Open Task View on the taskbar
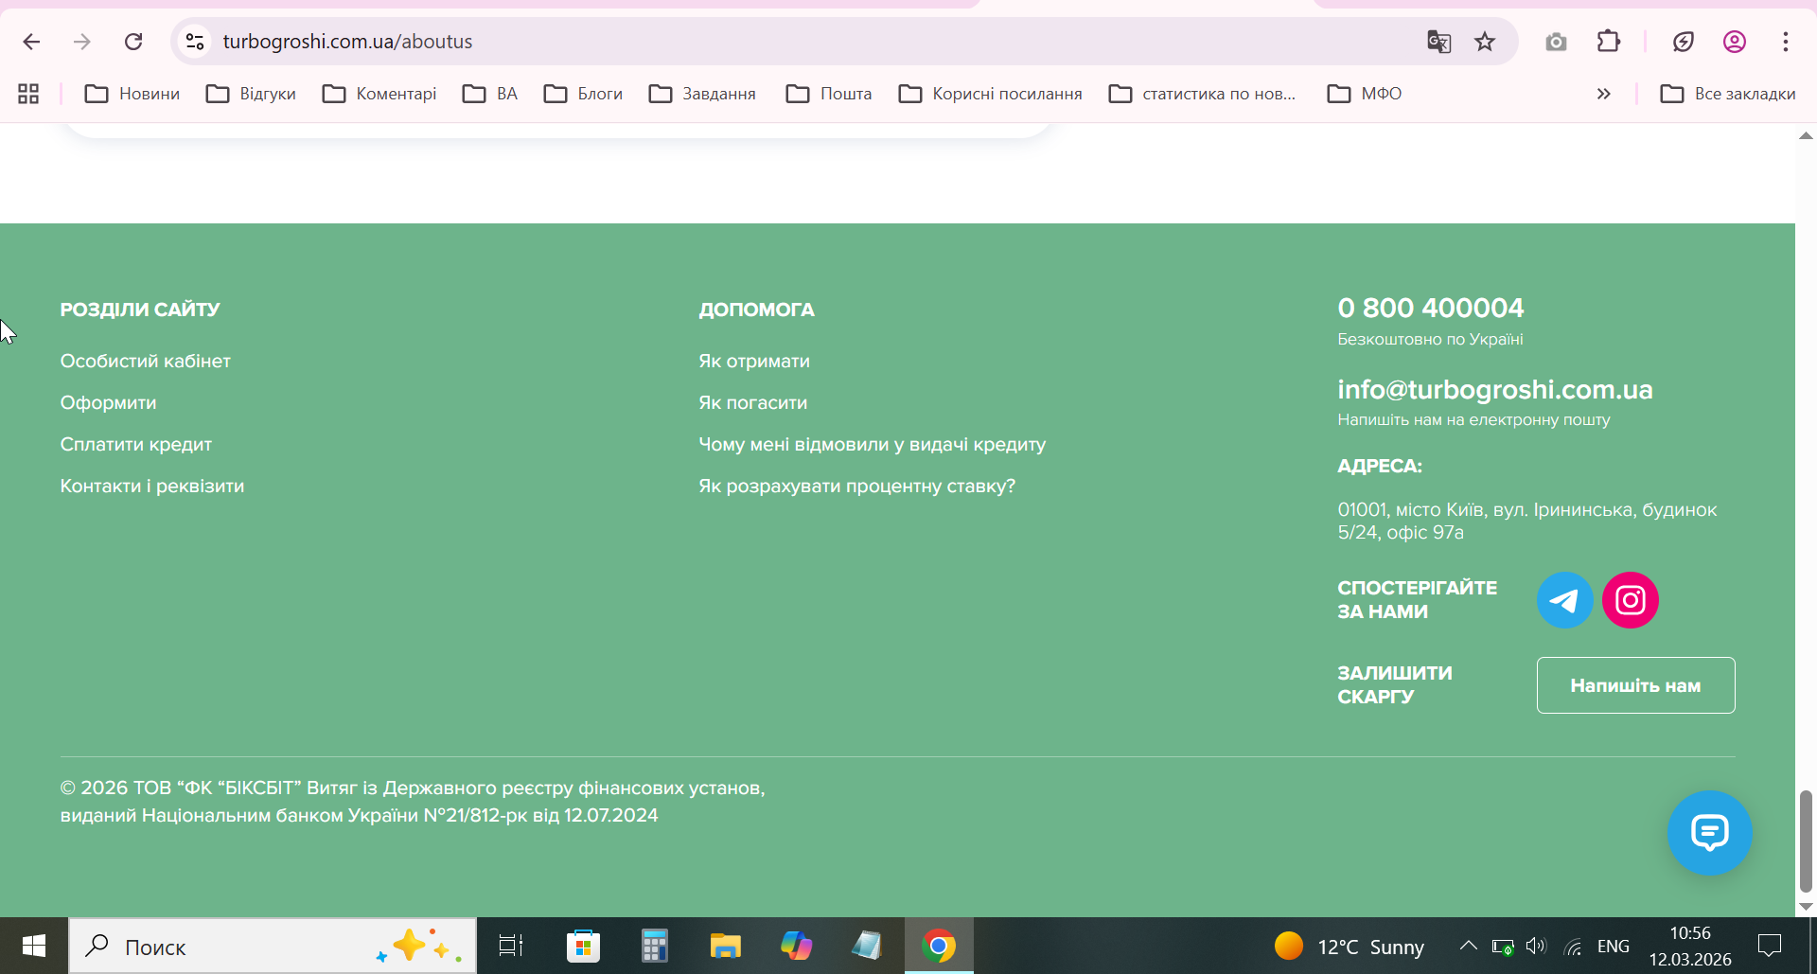Viewport: 1817px width, 974px height. [x=511, y=946]
